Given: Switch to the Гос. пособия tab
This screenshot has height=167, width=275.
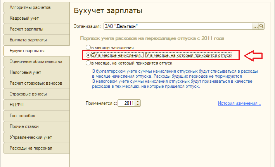Looking at the screenshot, I should [36, 116].
